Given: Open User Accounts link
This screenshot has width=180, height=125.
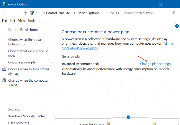Looking at the screenshot, I should point(19,123).
